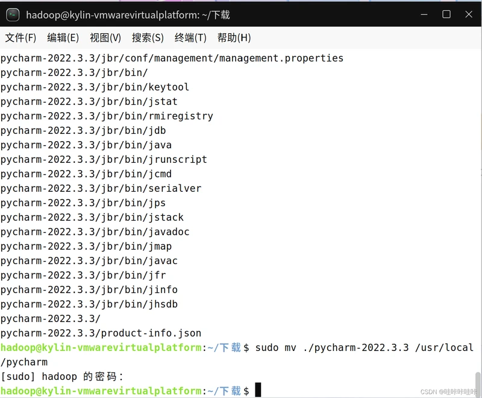This screenshot has width=482, height=398.
Task: Click the jbr/bin/keytool output line
Action: pyautogui.click(x=95, y=87)
